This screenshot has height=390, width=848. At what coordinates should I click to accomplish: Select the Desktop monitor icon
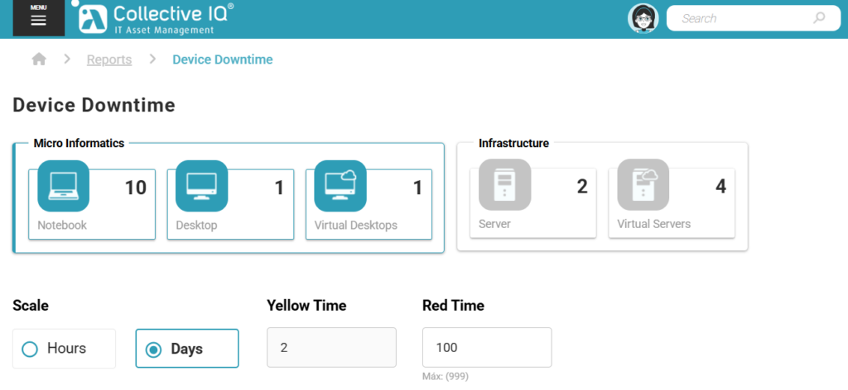pos(201,186)
